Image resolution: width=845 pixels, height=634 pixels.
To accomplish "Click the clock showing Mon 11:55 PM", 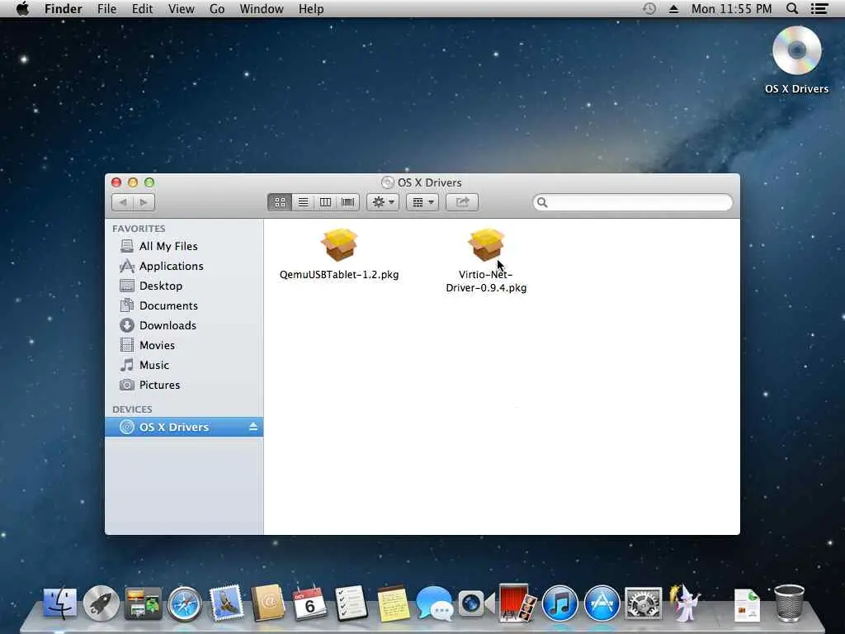I will coord(731,8).
